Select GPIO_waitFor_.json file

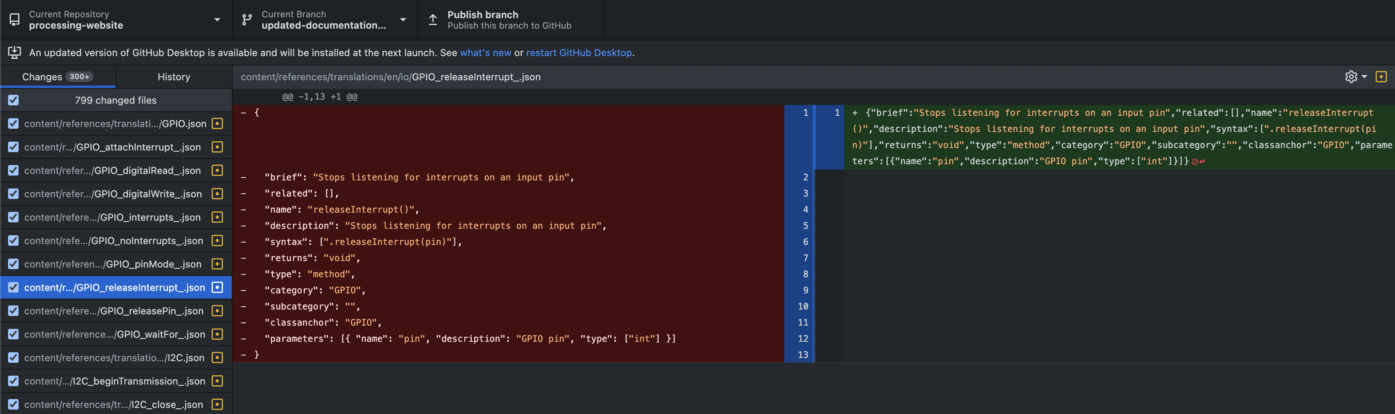coord(116,334)
